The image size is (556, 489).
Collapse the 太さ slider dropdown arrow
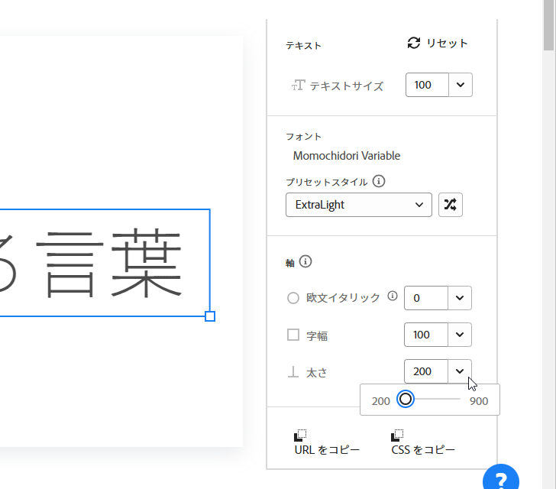460,371
